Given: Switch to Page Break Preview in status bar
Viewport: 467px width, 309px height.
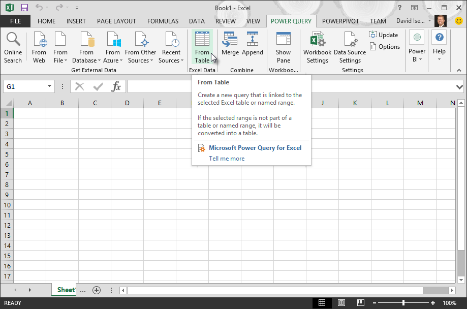Looking at the screenshot, I should 361,303.
